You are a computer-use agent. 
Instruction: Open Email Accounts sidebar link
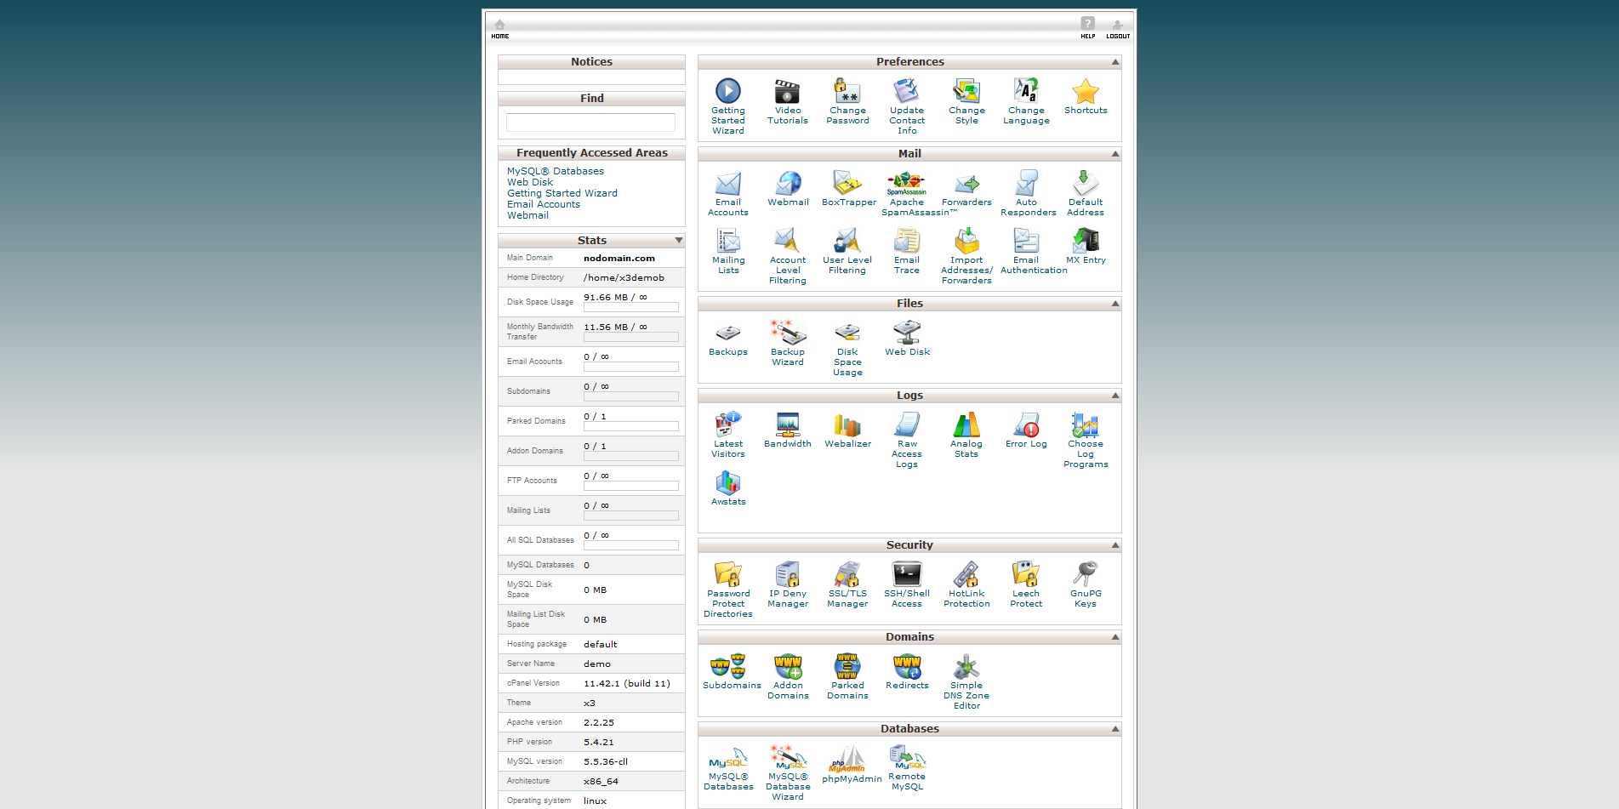pyautogui.click(x=544, y=204)
